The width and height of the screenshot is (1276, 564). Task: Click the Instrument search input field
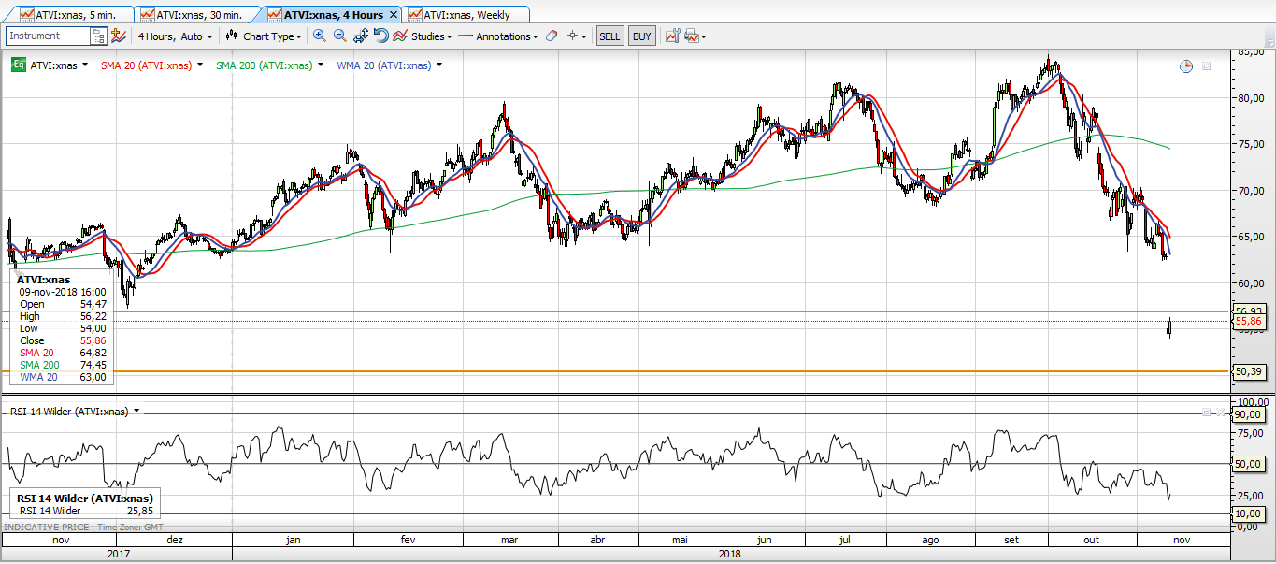pyautogui.click(x=48, y=36)
